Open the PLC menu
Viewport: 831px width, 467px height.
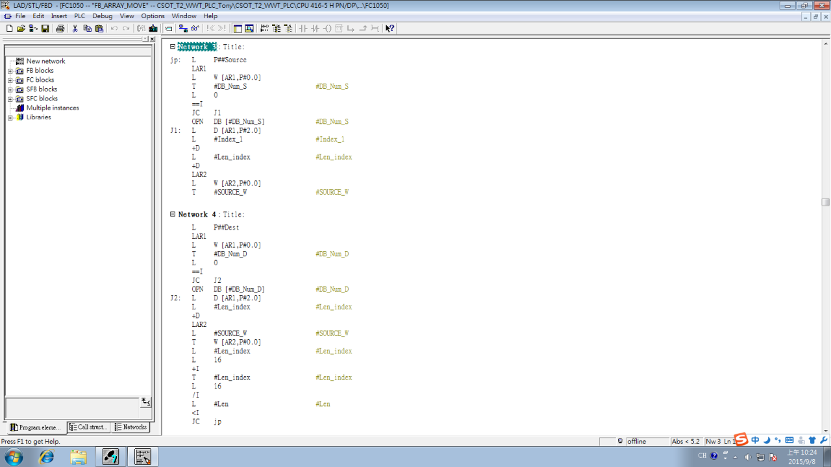click(79, 16)
